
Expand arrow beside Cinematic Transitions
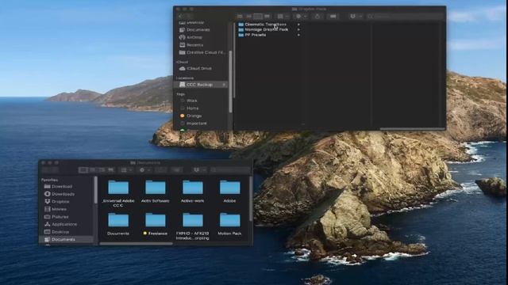pyautogui.click(x=298, y=25)
